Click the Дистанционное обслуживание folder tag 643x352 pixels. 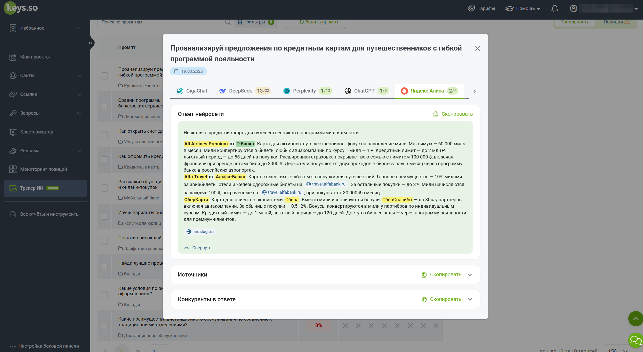pyautogui.click(x=152, y=336)
